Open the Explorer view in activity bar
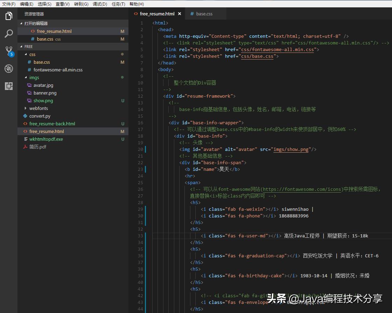 (9, 16)
